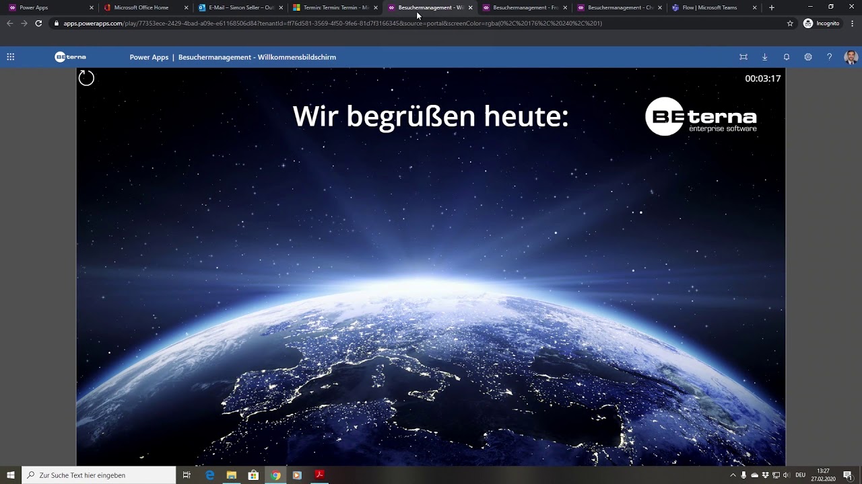This screenshot has width=862, height=484.
Task: Open Microsoft Store from the taskbar
Action: pos(253,475)
